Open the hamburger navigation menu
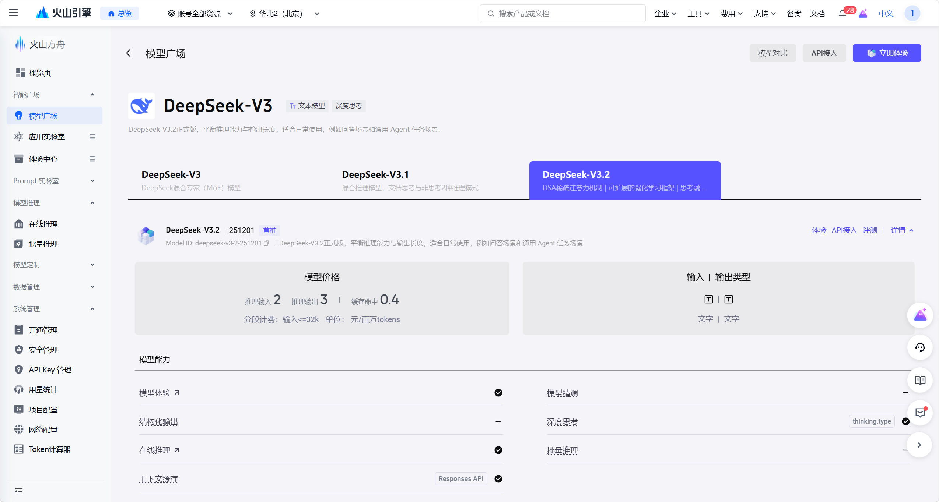The width and height of the screenshot is (939, 502). click(13, 13)
